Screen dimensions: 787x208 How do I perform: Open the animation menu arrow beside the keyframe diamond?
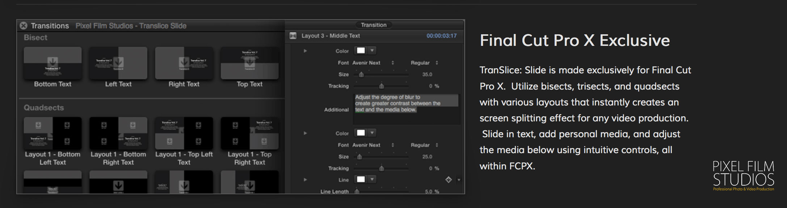pos(459,180)
